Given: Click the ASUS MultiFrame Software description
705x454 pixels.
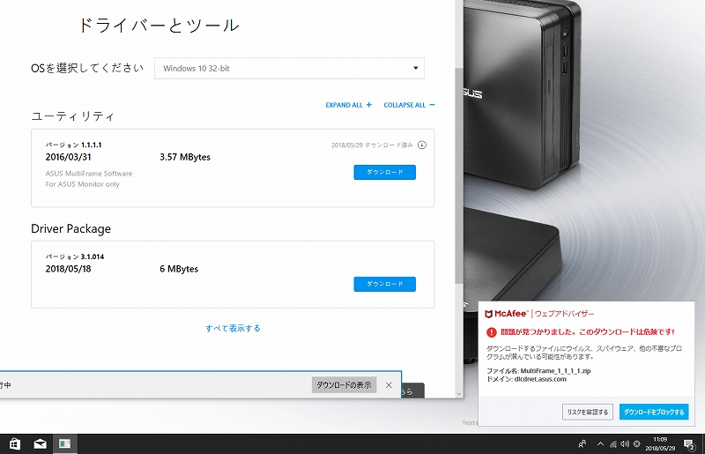Looking at the screenshot, I should 89,174.
